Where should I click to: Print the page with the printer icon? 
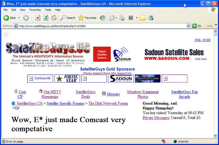122,18
